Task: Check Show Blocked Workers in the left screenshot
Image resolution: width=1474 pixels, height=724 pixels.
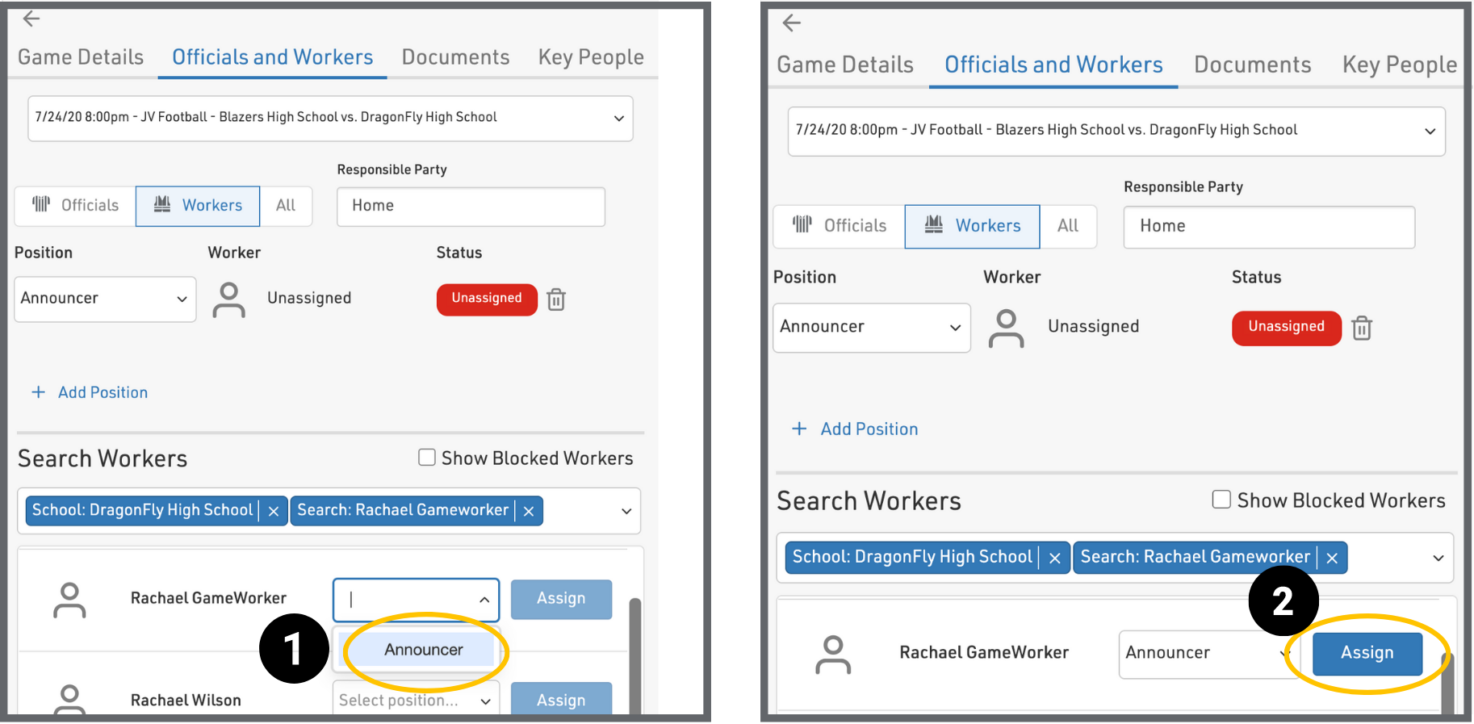Action: [x=427, y=458]
